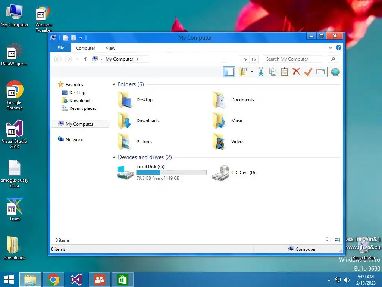Image resolution: width=382 pixels, height=287 pixels.
Task: Open Google Chrome from the taskbar
Action: click(53, 280)
